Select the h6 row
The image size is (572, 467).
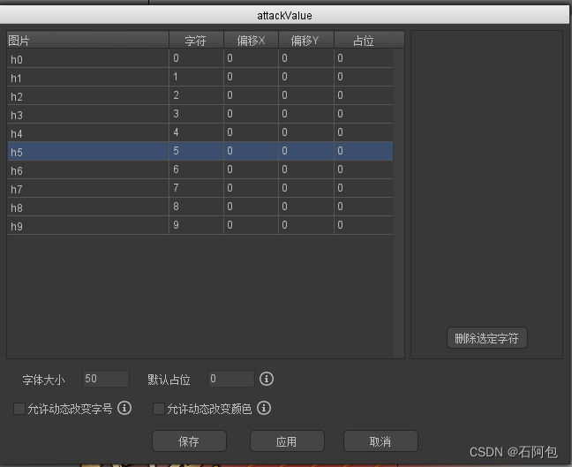coord(200,169)
